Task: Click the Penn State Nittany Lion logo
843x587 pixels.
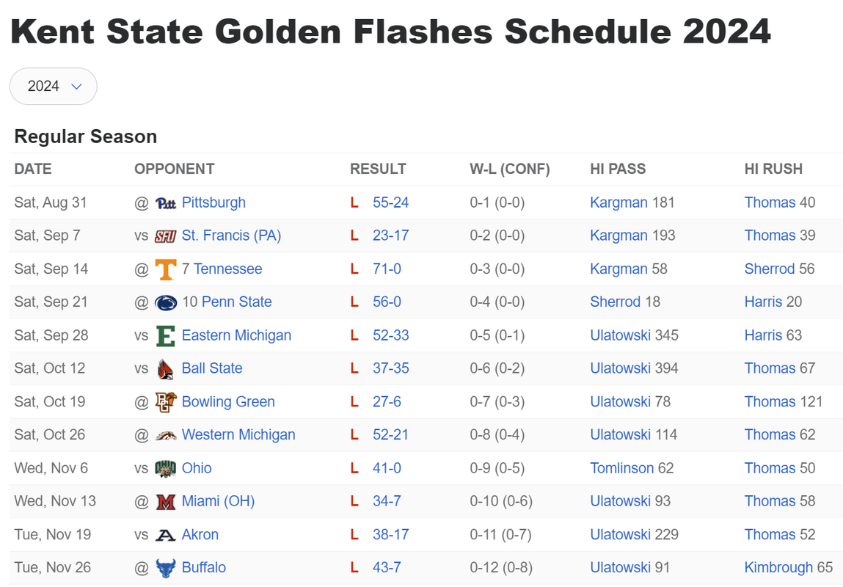Action: click(166, 302)
